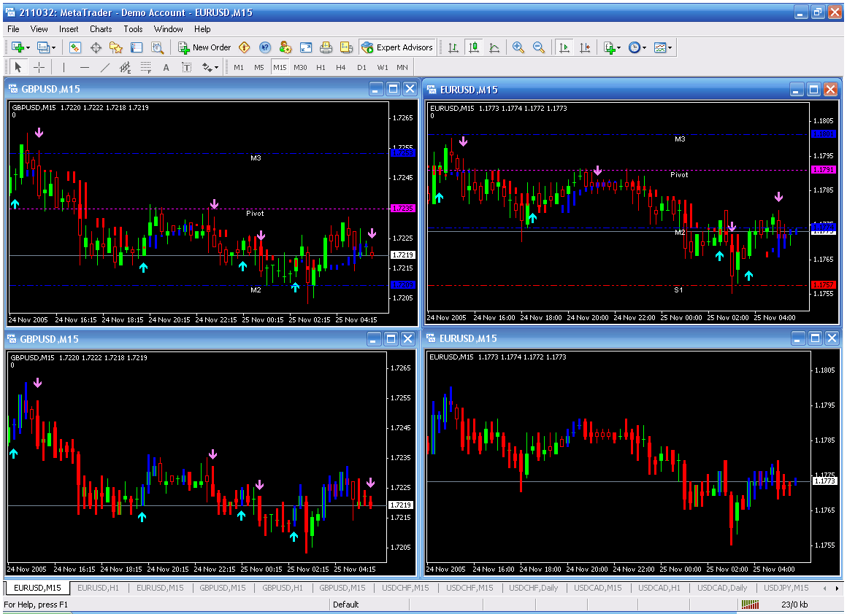The image size is (847, 614).
Task: Click the Expert Advisors button
Action: [x=397, y=47]
